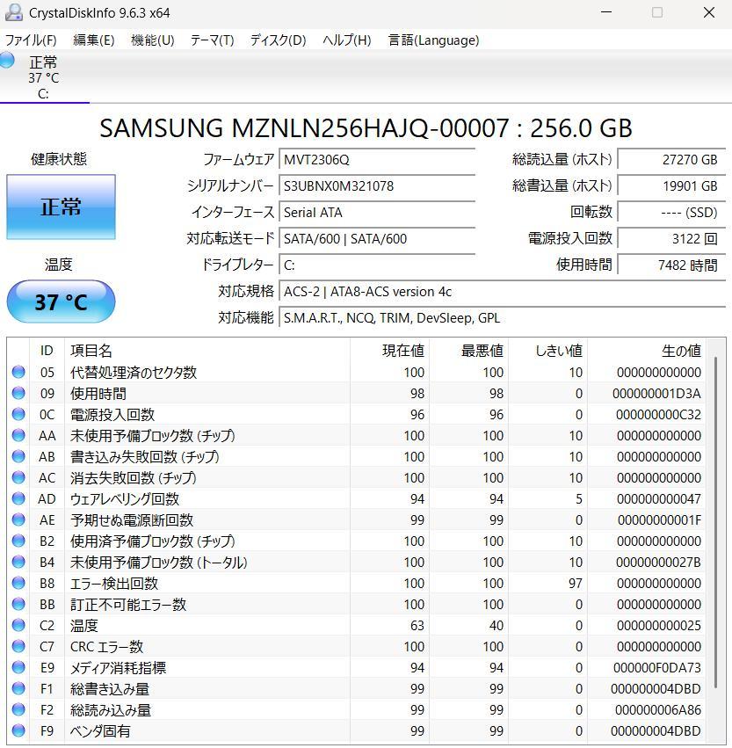The image size is (732, 748).
Task: Click the standard field ACS-2 | ATA8-ACS version 4c
Action: point(502,292)
